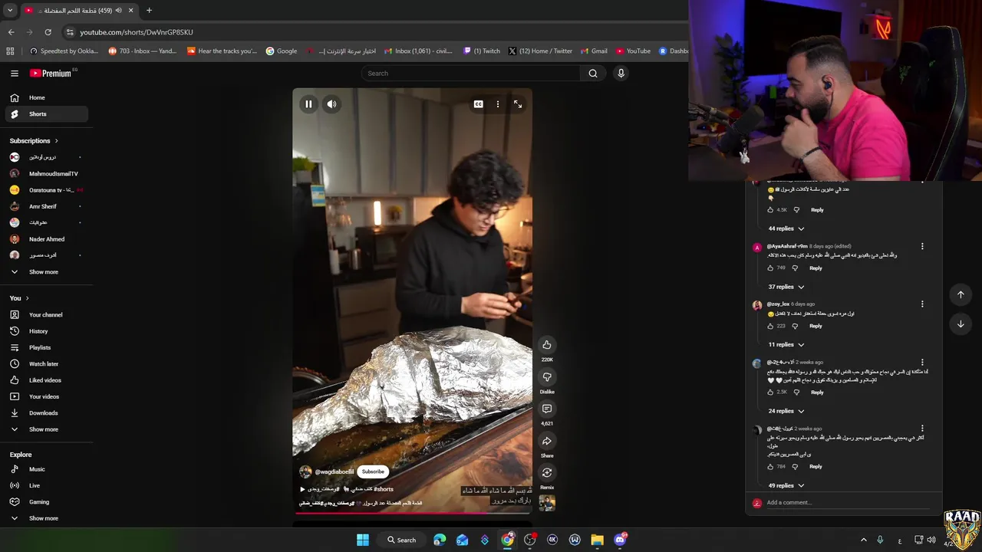Open Your channel

click(47, 315)
